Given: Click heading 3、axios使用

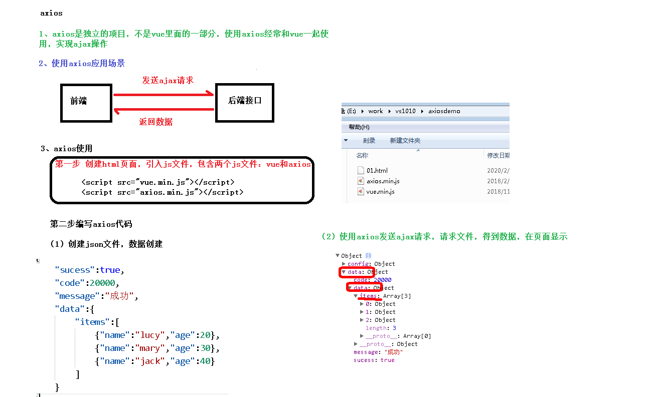Looking at the screenshot, I should tap(67, 149).
